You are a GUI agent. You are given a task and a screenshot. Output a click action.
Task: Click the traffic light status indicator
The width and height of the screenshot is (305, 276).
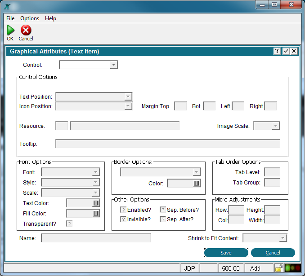292,268
